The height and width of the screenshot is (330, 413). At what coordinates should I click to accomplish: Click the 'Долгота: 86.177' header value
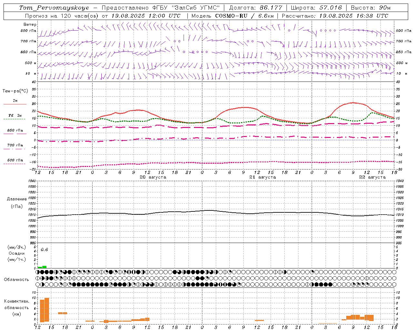(x=256, y=8)
